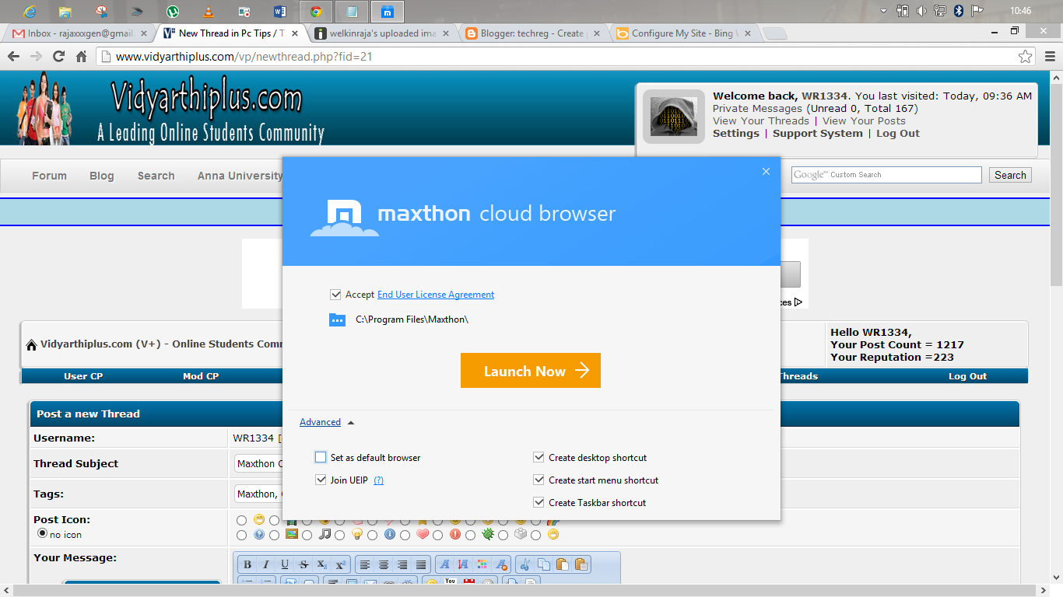Open the font size picker icon

tap(463, 565)
